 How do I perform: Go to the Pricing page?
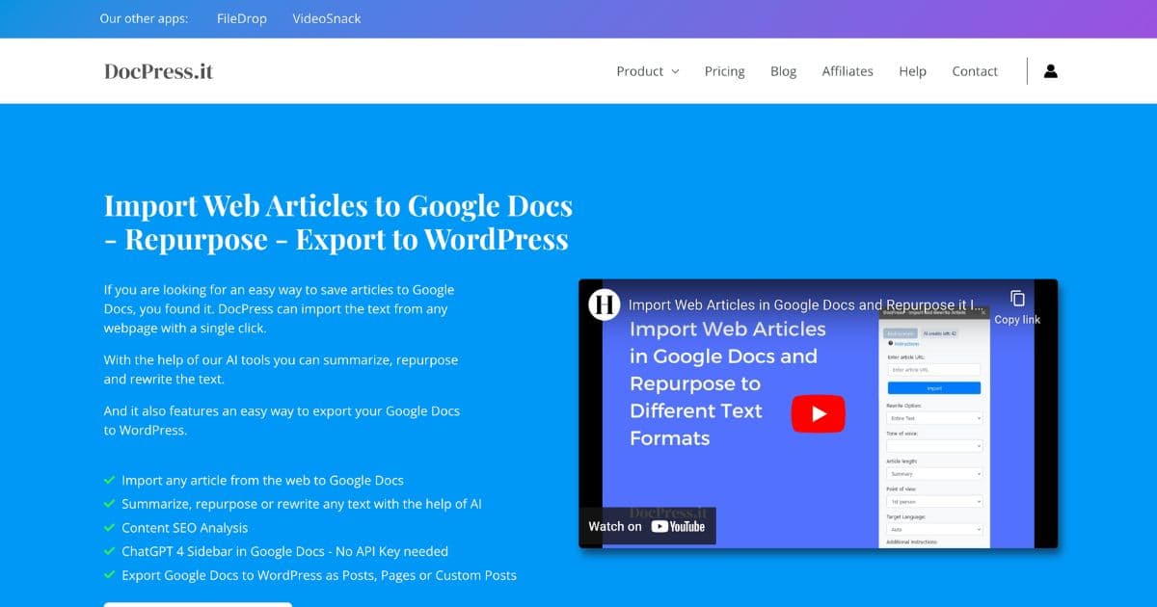724,71
